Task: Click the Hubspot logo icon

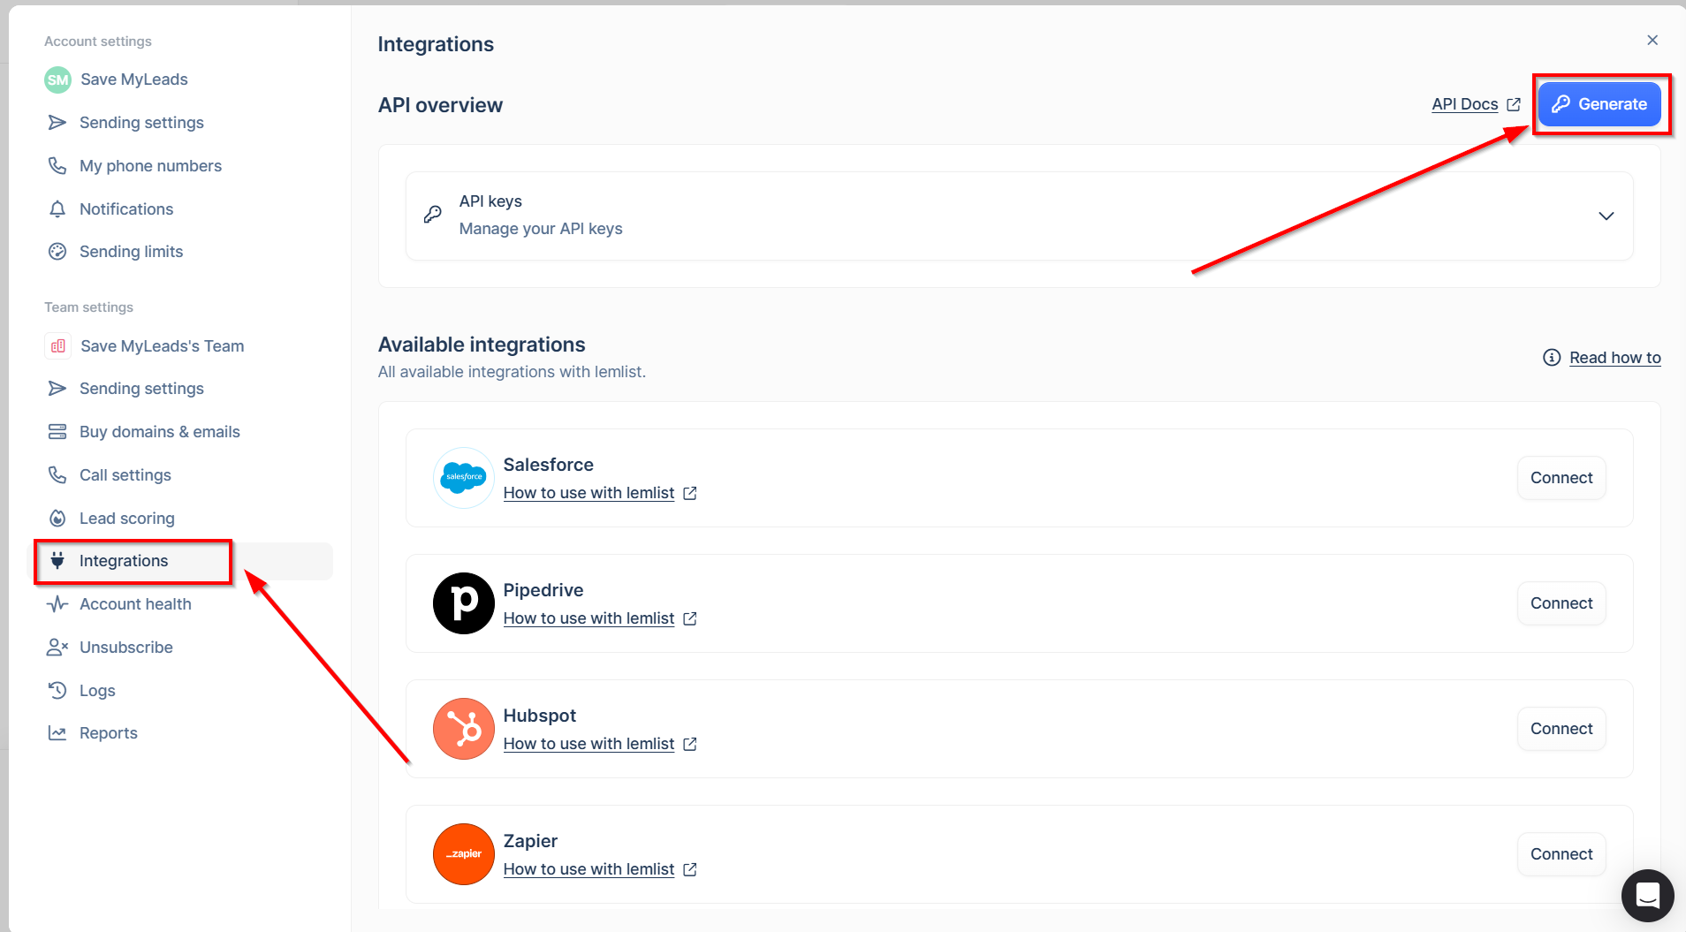Action: pos(463,729)
